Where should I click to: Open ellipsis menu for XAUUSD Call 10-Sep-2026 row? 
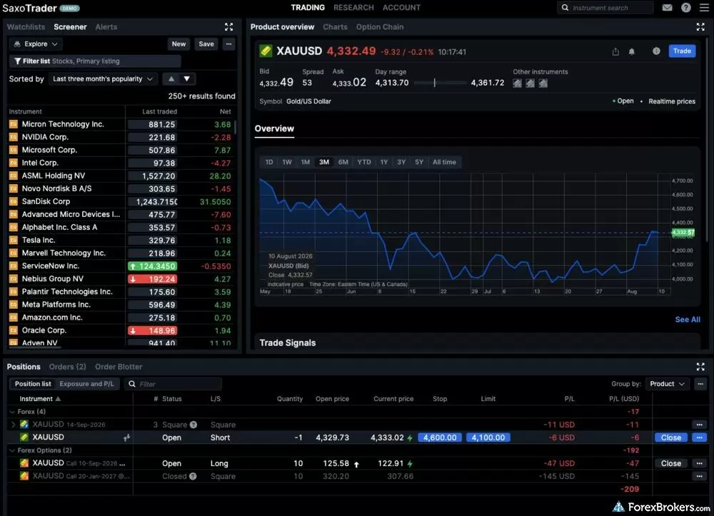click(x=699, y=463)
